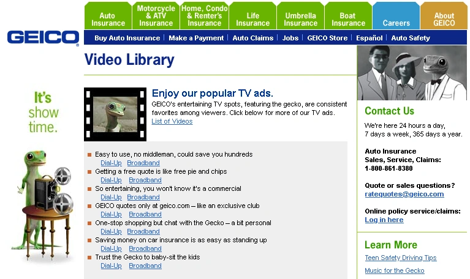Click 'It's show time.' slogan text
470x279 pixels.
43,112
